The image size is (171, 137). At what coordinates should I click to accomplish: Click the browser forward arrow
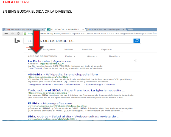[x=12, y=33]
